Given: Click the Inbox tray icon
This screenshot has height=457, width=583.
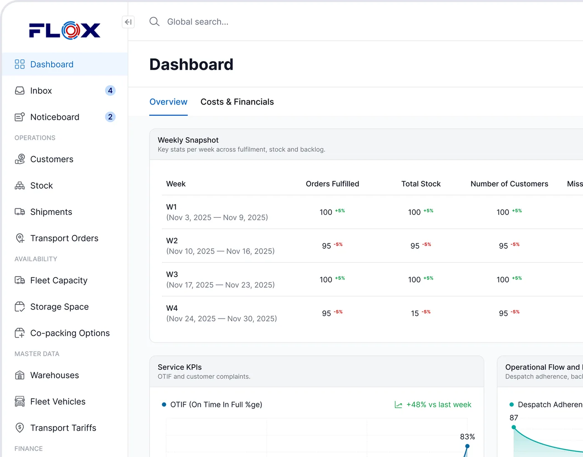Looking at the screenshot, I should pos(20,90).
